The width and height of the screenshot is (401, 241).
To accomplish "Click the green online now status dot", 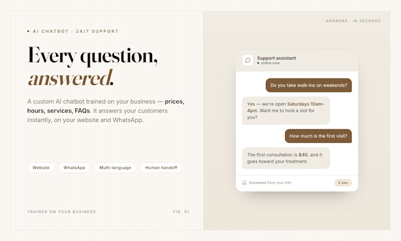I will coord(258,63).
